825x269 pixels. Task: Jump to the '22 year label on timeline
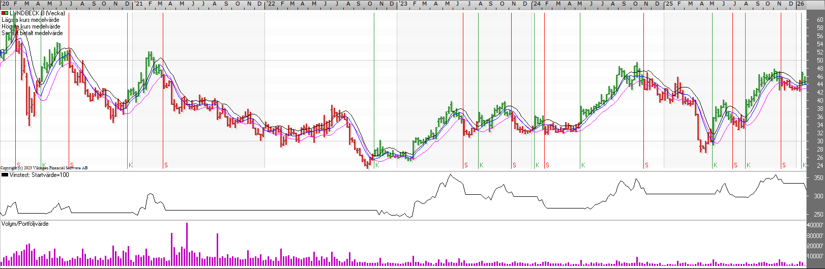pos(271,4)
